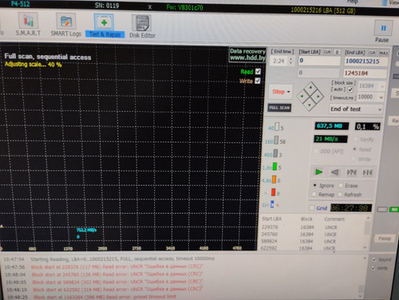Open the Disk Editor icon
The width and height of the screenshot is (399, 300).
pos(142,26)
